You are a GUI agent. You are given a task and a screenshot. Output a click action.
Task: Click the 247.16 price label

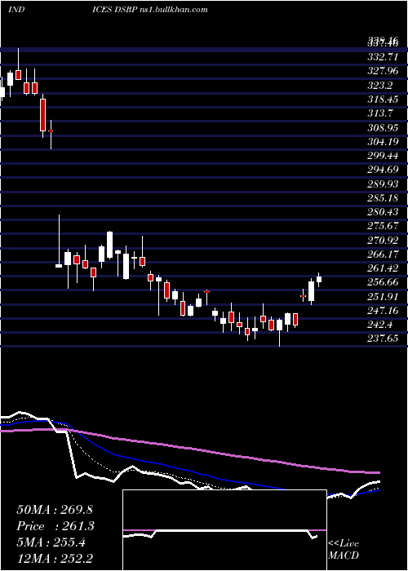tap(384, 311)
